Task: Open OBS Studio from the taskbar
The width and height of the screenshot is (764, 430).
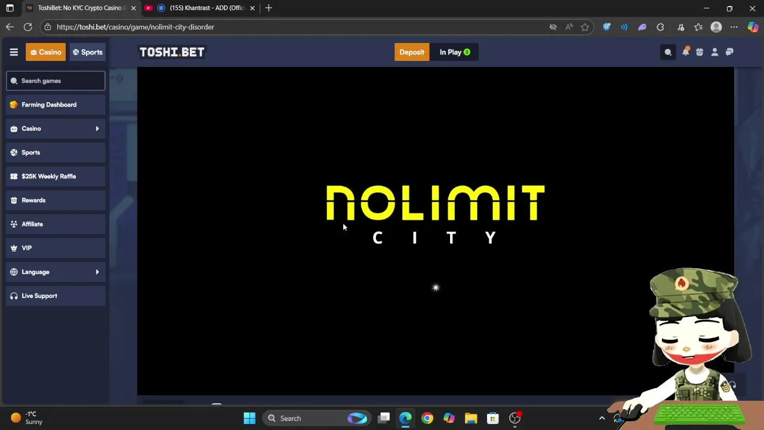Action: tap(515, 418)
